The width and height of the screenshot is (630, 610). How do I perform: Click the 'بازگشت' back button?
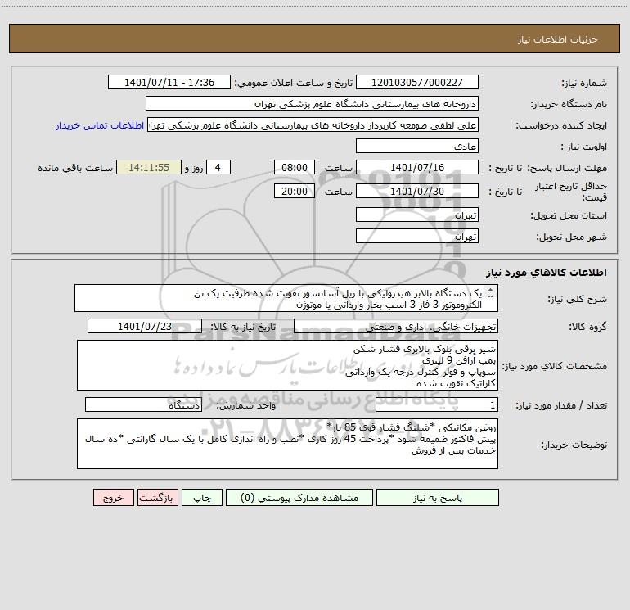157,497
